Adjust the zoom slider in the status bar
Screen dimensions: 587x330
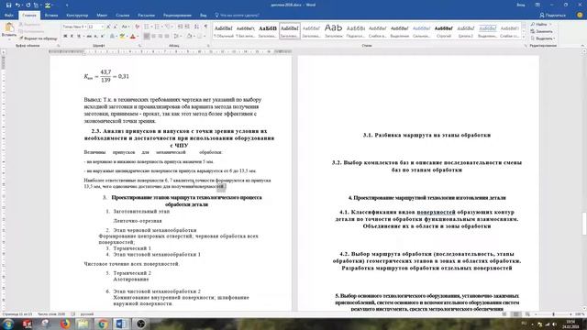[x=553, y=314]
